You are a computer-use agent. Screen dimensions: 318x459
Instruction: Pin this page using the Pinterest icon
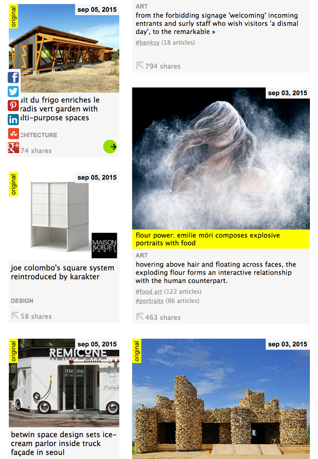coord(13,106)
